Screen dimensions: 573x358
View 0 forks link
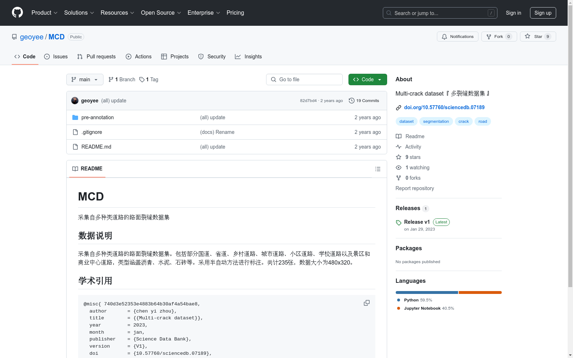[408, 178]
